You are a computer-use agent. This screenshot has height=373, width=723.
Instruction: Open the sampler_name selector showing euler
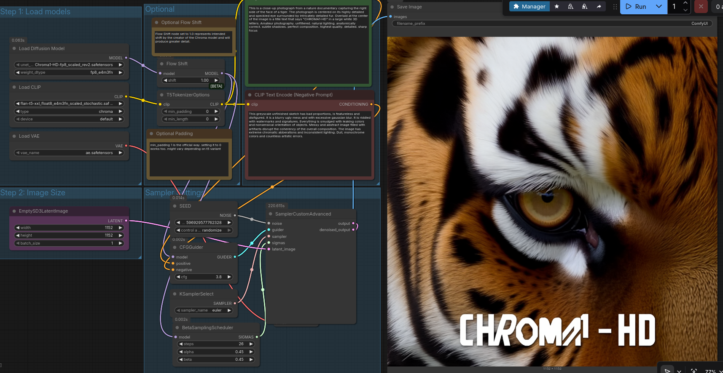[204, 310]
